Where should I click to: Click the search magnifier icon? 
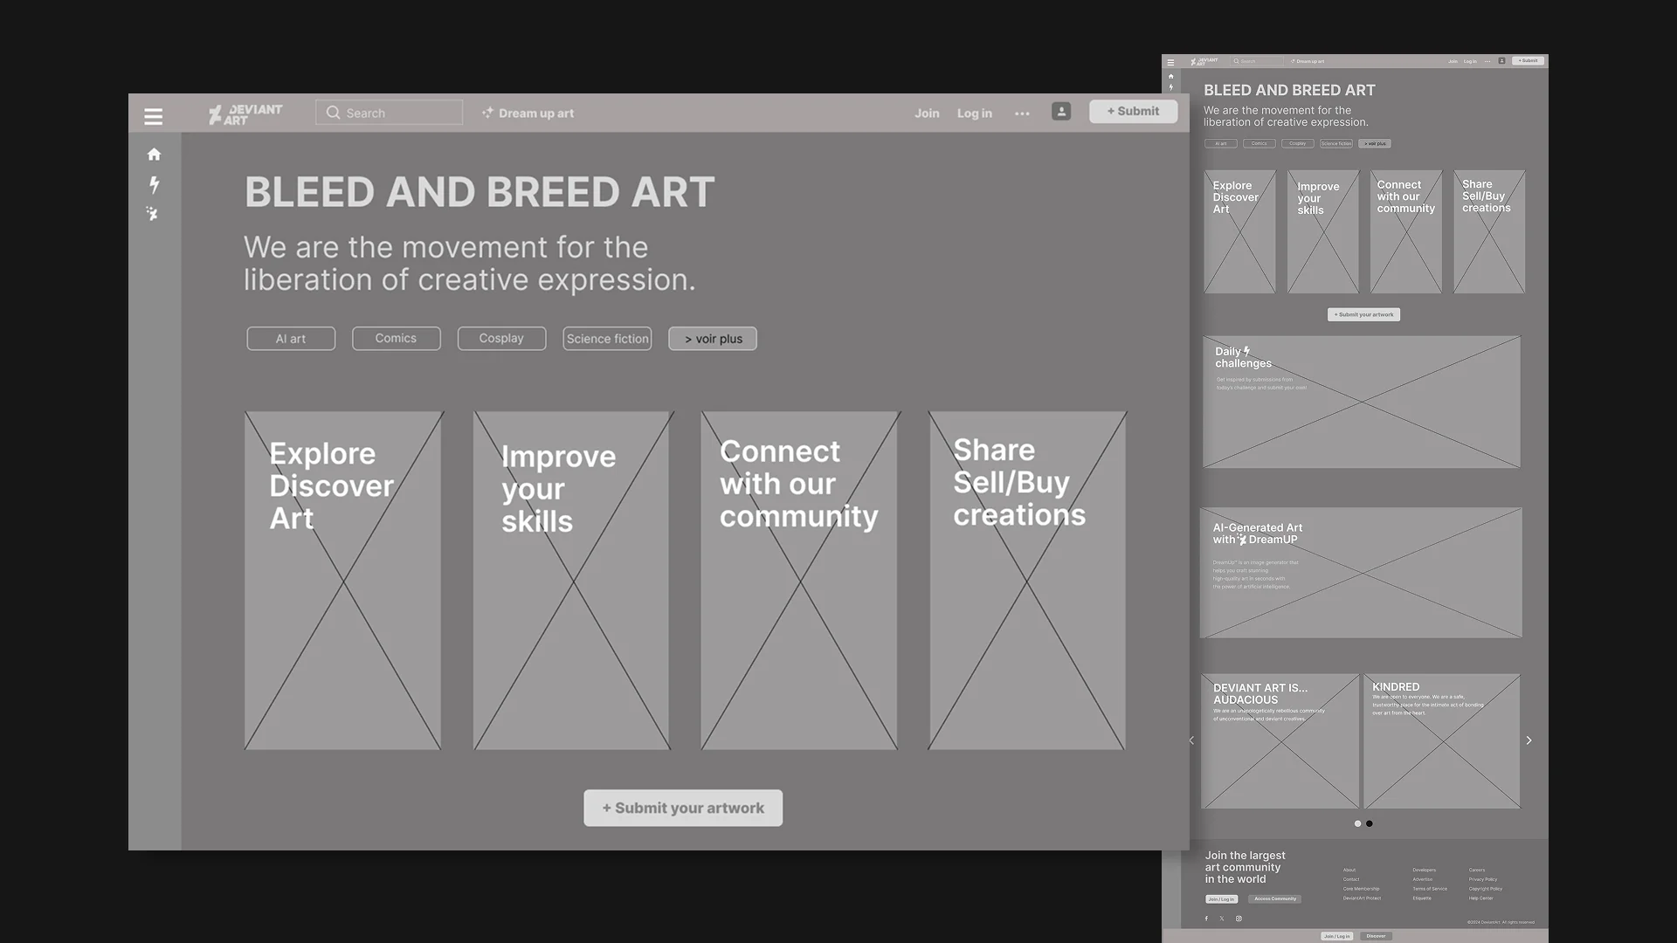[333, 112]
